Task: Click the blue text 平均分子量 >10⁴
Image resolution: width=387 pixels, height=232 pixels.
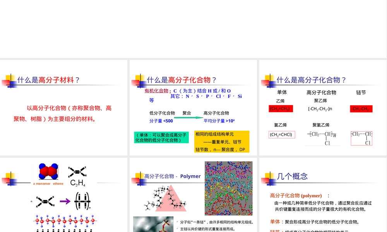Action: pos(219,121)
